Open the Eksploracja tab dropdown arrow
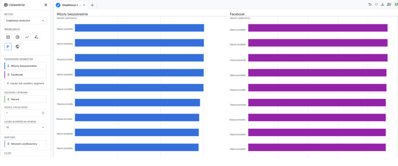Viewport: 398px width, 166px height. point(84,5)
